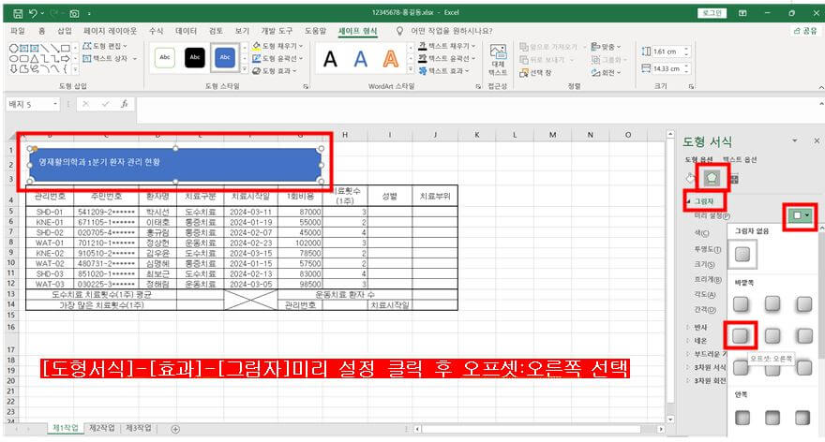
Task: Click the 대체 텍스트 (Alt Text) button
Action: tap(498, 60)
